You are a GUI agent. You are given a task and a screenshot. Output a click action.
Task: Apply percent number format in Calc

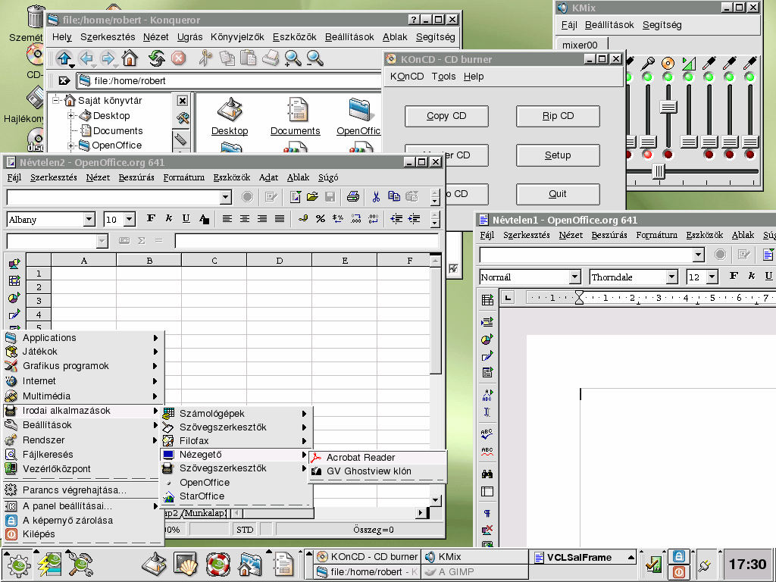(321, 219)
